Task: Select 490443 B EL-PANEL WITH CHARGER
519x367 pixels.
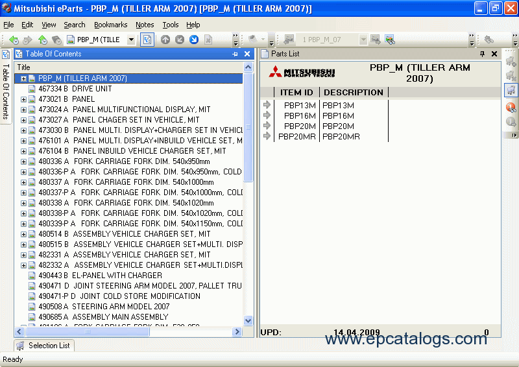Action: [101, 276]
